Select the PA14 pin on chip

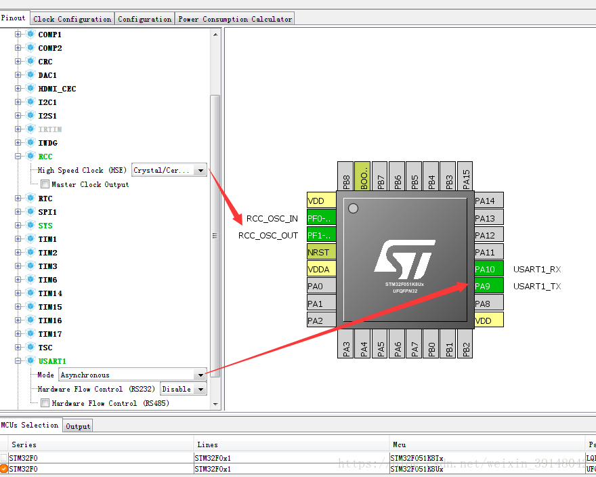tap(489, 201)
